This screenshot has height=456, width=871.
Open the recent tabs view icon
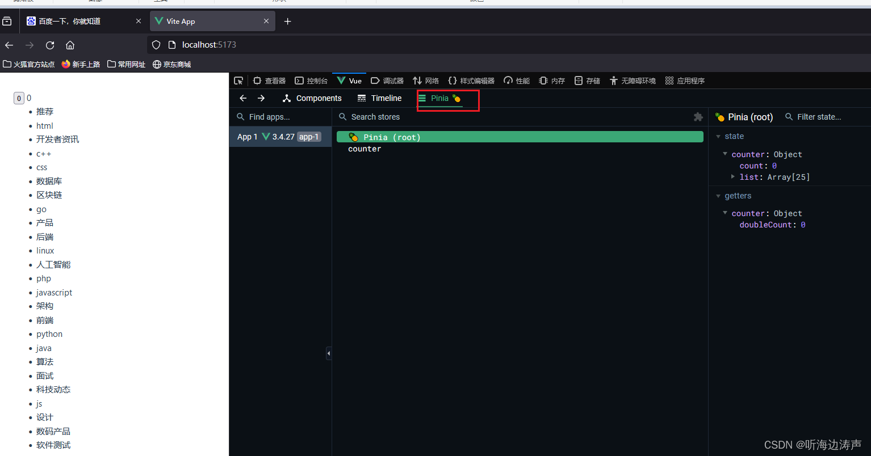coord(7,21)
